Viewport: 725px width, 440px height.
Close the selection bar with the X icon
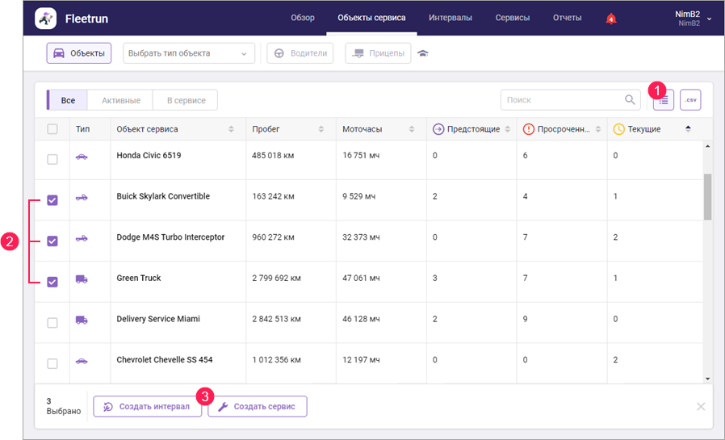pos(701,406)
